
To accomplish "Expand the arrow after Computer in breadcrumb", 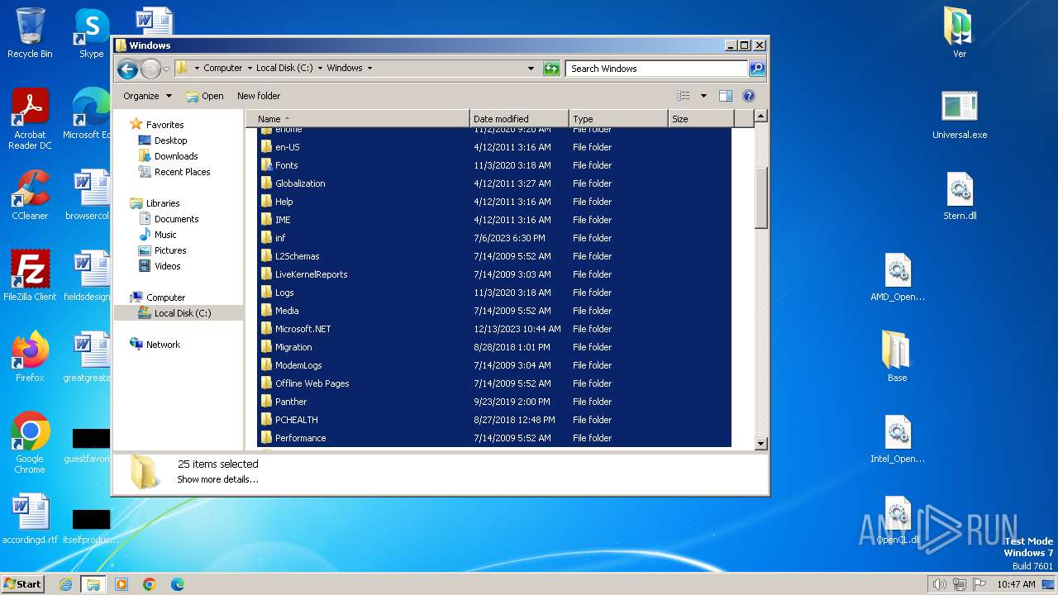I will (249, 69).
